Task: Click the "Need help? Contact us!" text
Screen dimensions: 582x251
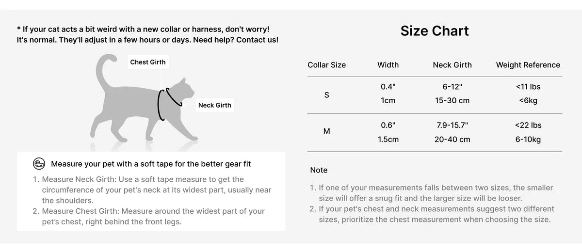Action: (x=236, y=40)
